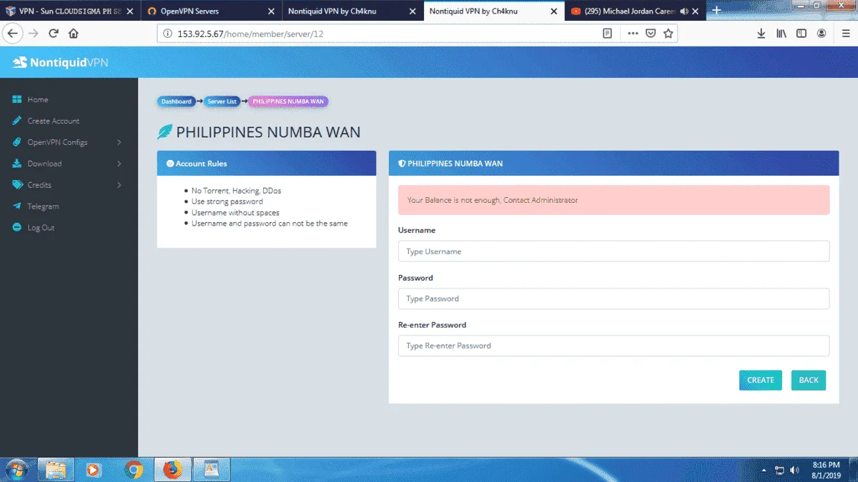
Task: Click the Pocket save icon
Action: click(651, 34)
